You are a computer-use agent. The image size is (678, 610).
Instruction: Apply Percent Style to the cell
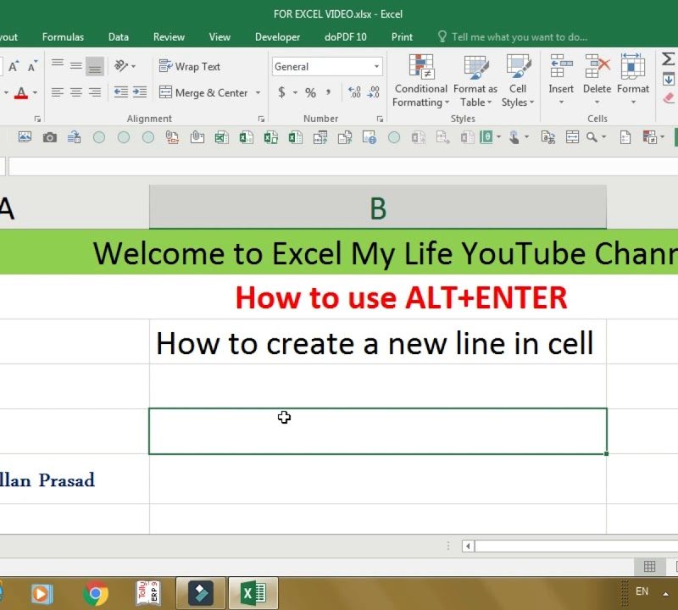pos(310,92)
